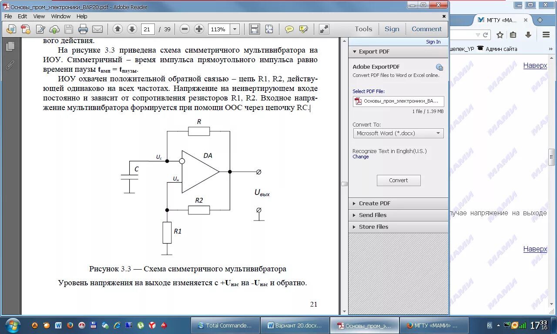
Task: Open the Help menu
Action: [x=82, y=16]
